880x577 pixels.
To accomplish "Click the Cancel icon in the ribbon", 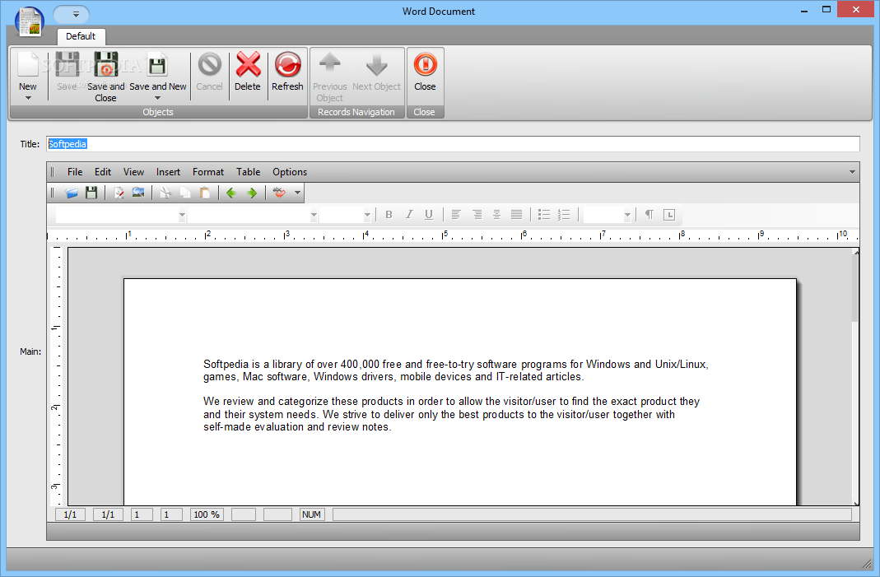I will (x=209, y=64).
